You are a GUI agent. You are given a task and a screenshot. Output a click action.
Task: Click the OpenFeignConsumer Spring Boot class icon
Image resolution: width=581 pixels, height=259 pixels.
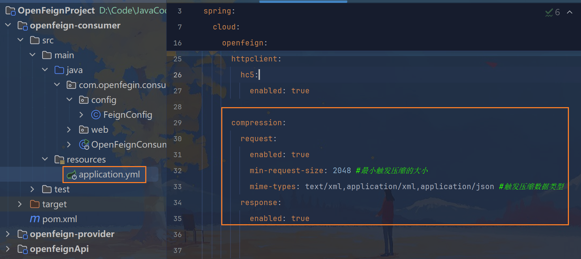tap(84, 144)
